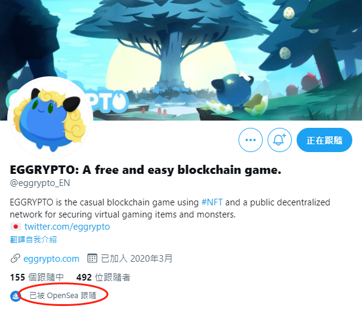This screenshot has width=362, height=309.
Task: Click the EGGRYPTO profile display name
Action: pyautogui.click(x=146, y=170)
